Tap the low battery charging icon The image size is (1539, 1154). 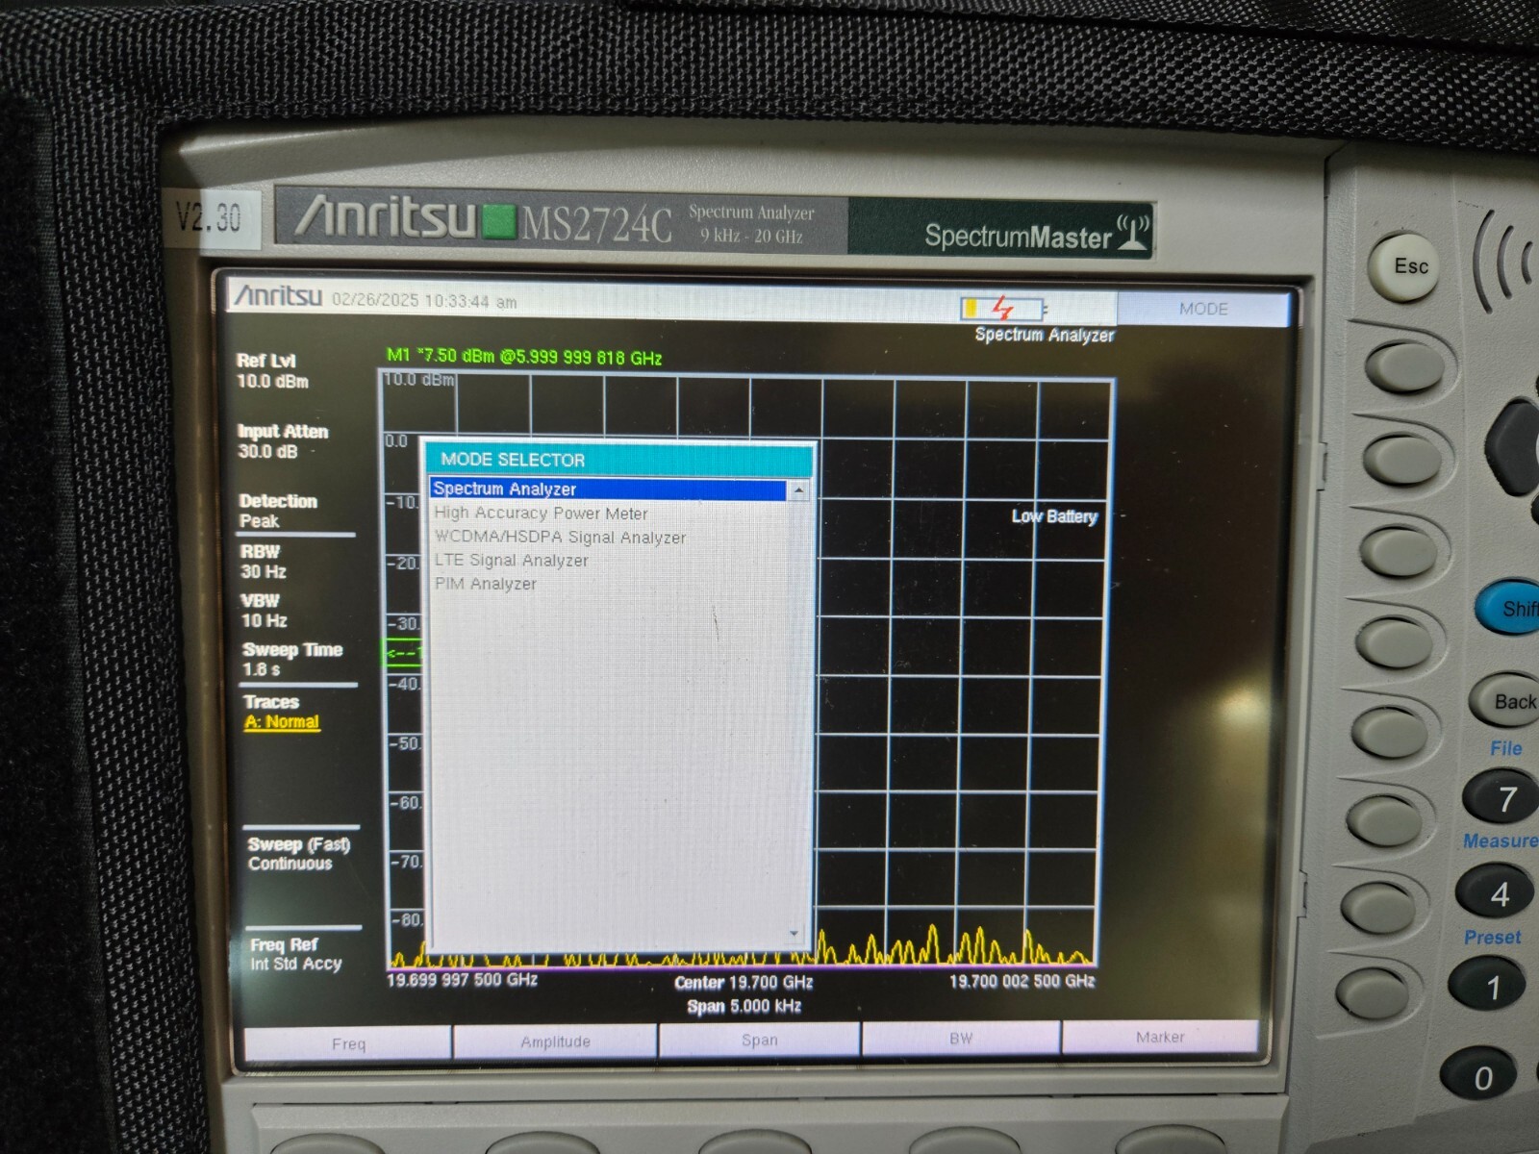click(x=1002, y=309)
